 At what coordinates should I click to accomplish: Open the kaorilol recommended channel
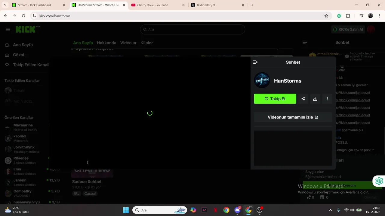pyautogui.click(x=26, y=138)
